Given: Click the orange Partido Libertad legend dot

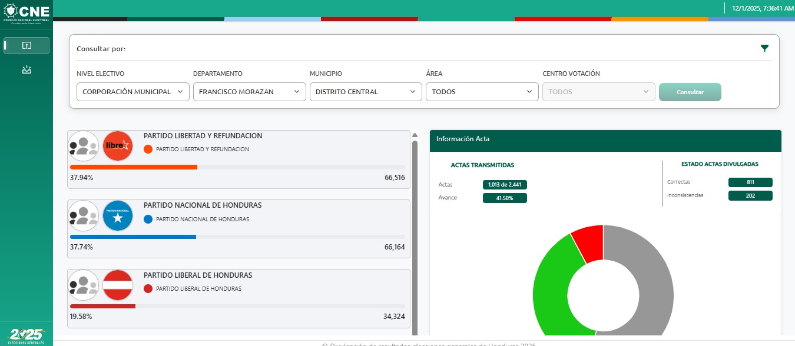Looking at the screenshot, I should [148, 149].
